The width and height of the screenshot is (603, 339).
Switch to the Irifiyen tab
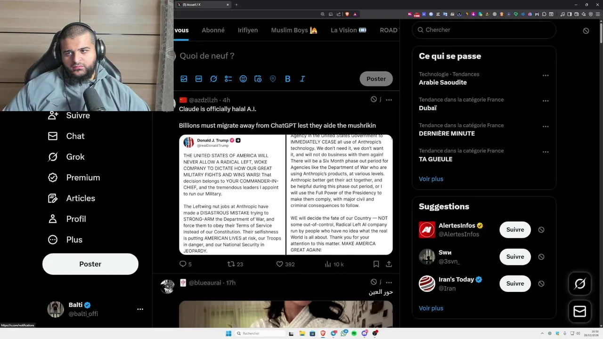248,30
